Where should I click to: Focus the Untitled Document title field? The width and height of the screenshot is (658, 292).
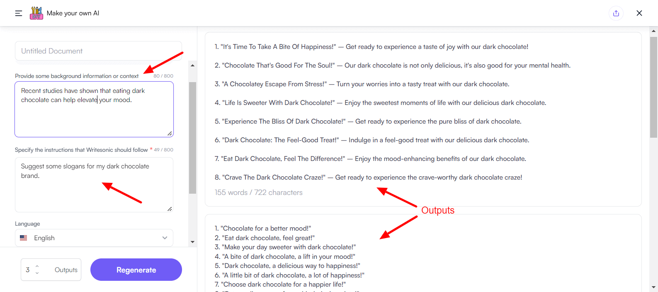(98, 51)
